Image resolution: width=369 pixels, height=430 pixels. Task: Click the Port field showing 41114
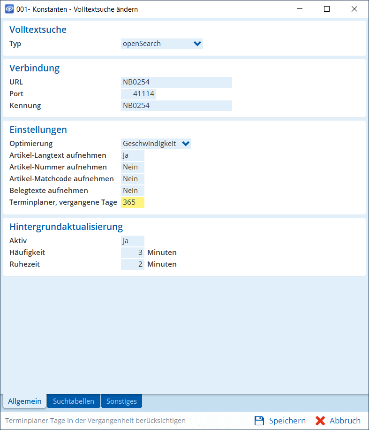click(138, 94)
